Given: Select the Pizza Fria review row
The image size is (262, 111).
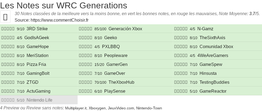Looking at the screenshot, I should (36, 65).
